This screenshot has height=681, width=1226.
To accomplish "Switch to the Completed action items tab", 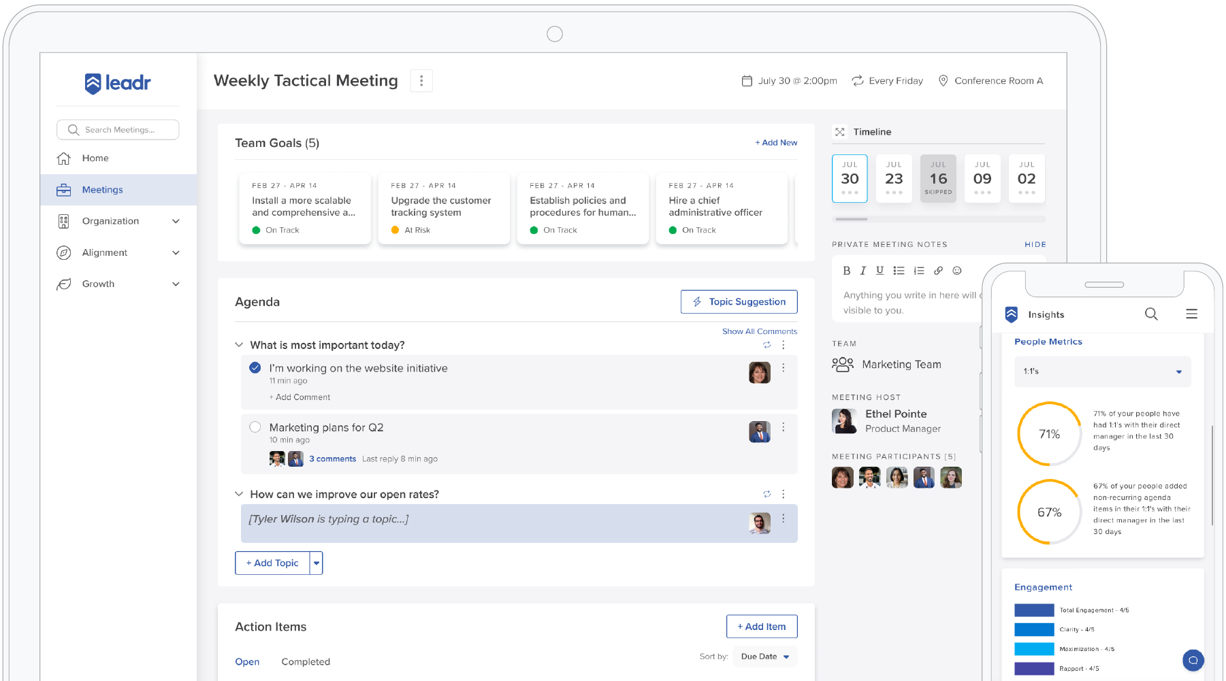I will tap(306, 662).
